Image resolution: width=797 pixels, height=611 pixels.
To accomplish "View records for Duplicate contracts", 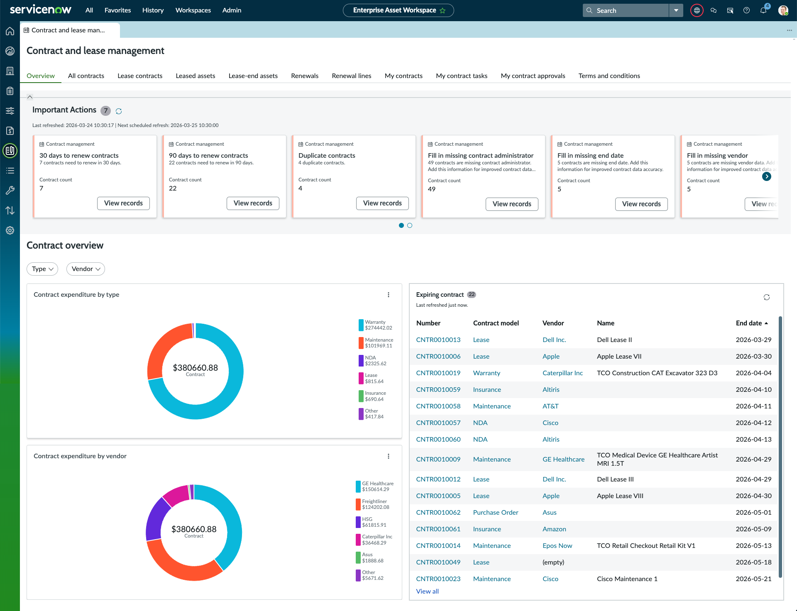I will pos(382,203).
